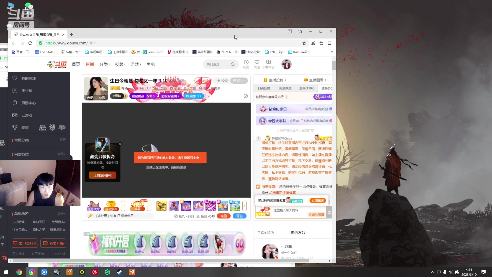This screenshot has height=277, width=492.
Task: Open the 背包 backpack button
Action: 239,216
